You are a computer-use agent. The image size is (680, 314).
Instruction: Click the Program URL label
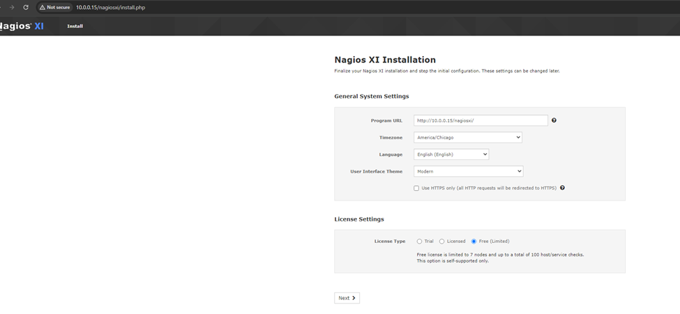(x=386, y=121)
